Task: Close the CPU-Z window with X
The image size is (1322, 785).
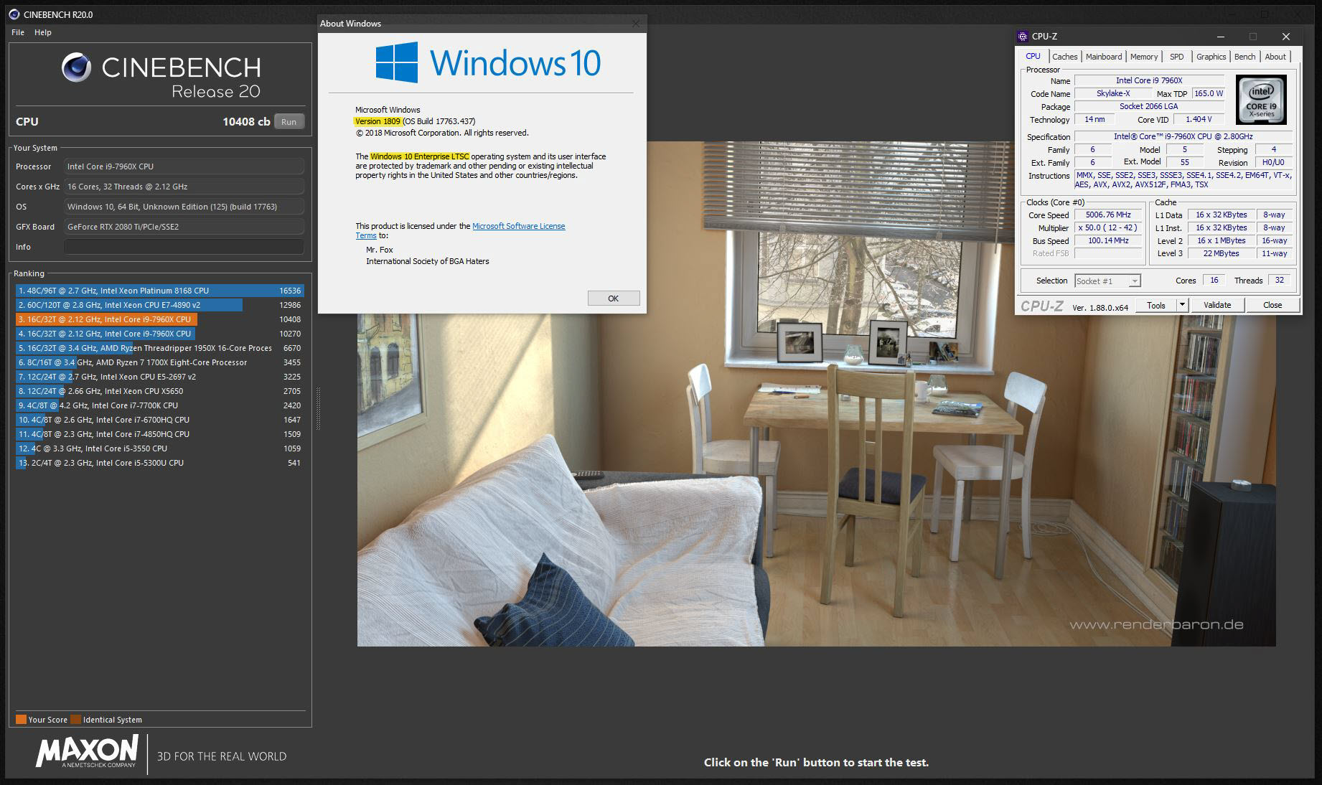Action: click(x=1285, y=37)
